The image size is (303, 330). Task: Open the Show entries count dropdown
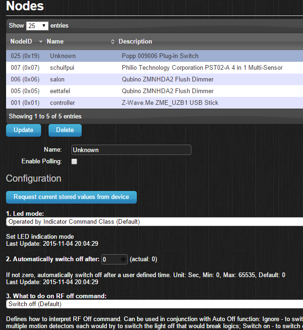tap(37, 26)
